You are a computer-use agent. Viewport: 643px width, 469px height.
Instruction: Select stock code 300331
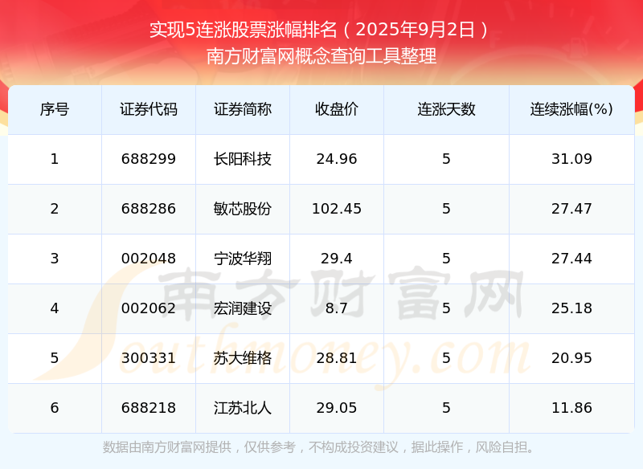pos(149,358)
